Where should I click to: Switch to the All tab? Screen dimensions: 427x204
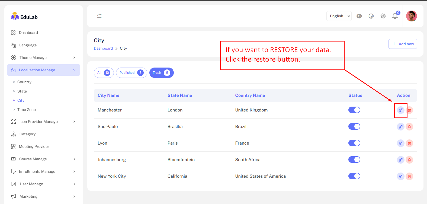point(104,73)
